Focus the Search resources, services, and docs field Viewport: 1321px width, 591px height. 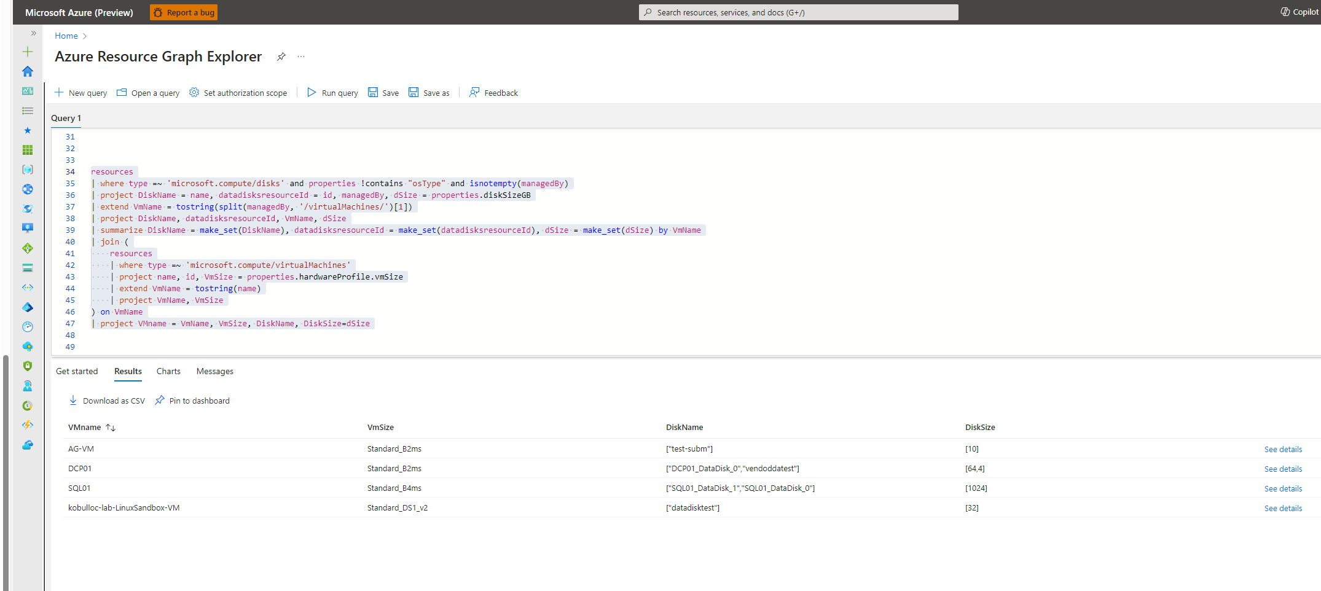point(798,12)
